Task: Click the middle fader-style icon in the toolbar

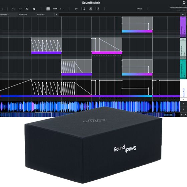Action: click(x=90, y=9)
